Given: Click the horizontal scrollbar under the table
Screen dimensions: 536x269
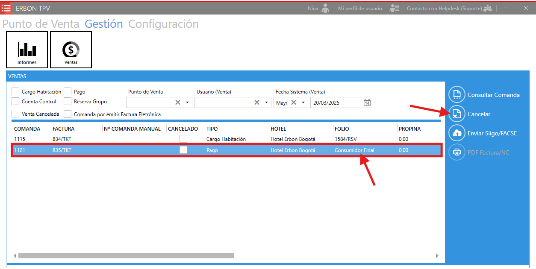Looking at the screenshot, I should pos(126,256).
